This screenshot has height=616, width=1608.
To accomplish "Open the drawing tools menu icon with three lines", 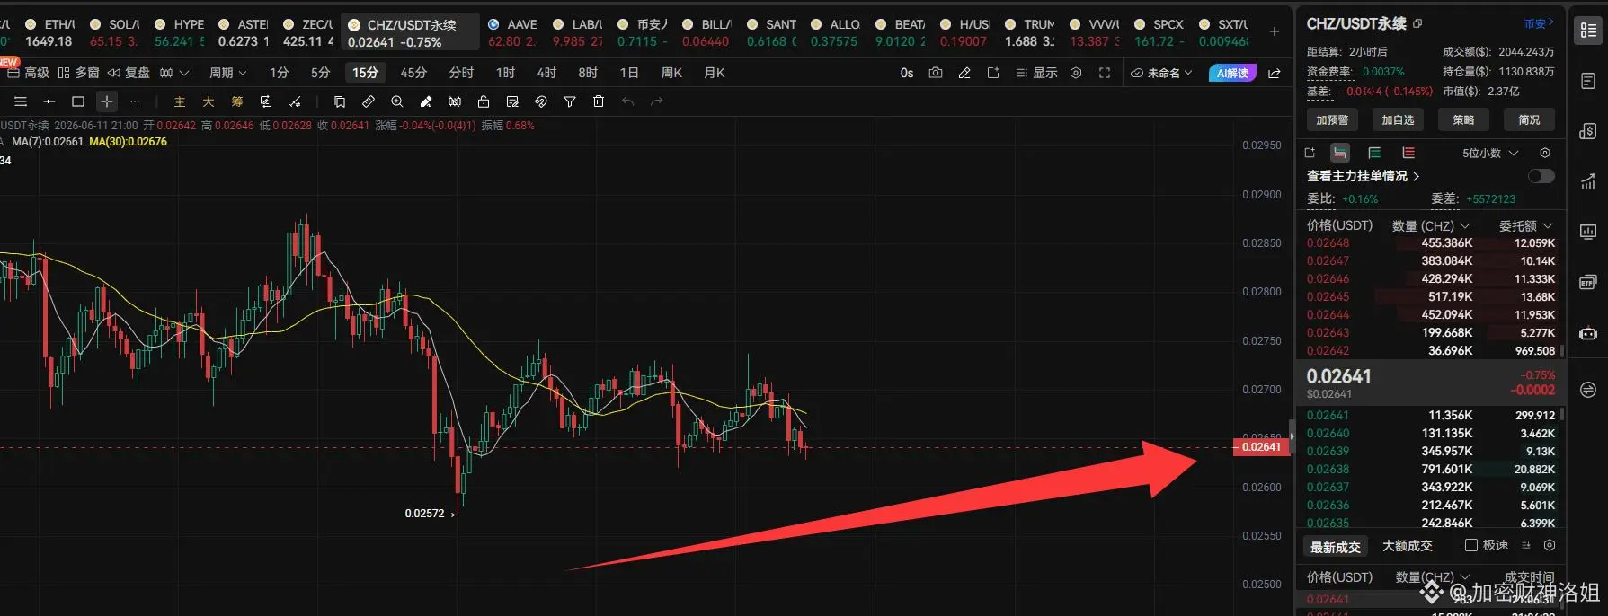I will [21, 101].
